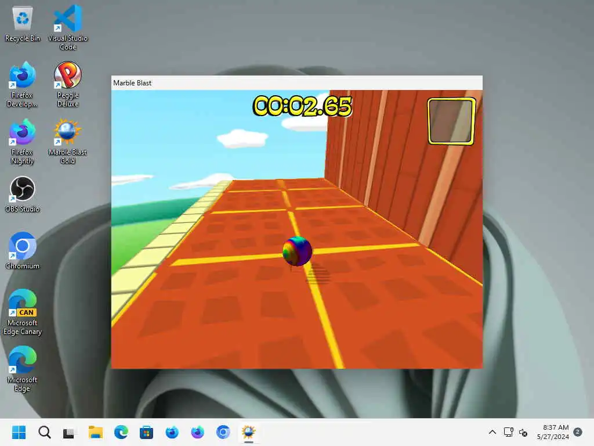Open Microsoft Store from the taskbar

click(x=146, y=432)
